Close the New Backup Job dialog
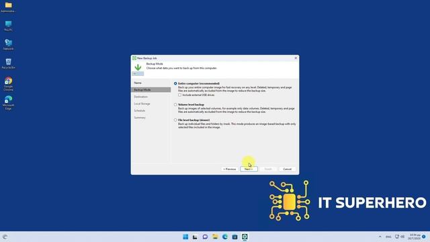 point(296,58)
